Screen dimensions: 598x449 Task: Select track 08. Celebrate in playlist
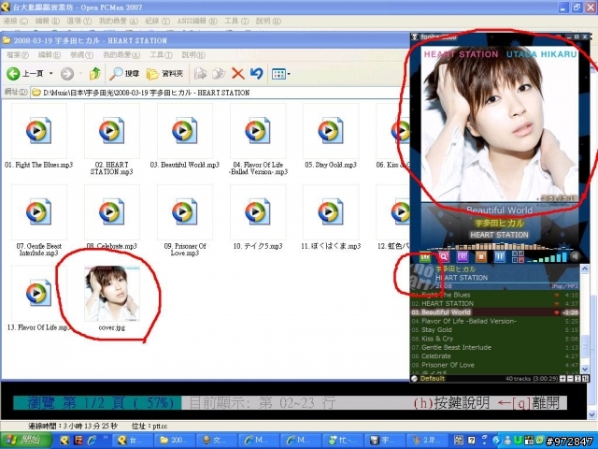click(494, 355)
